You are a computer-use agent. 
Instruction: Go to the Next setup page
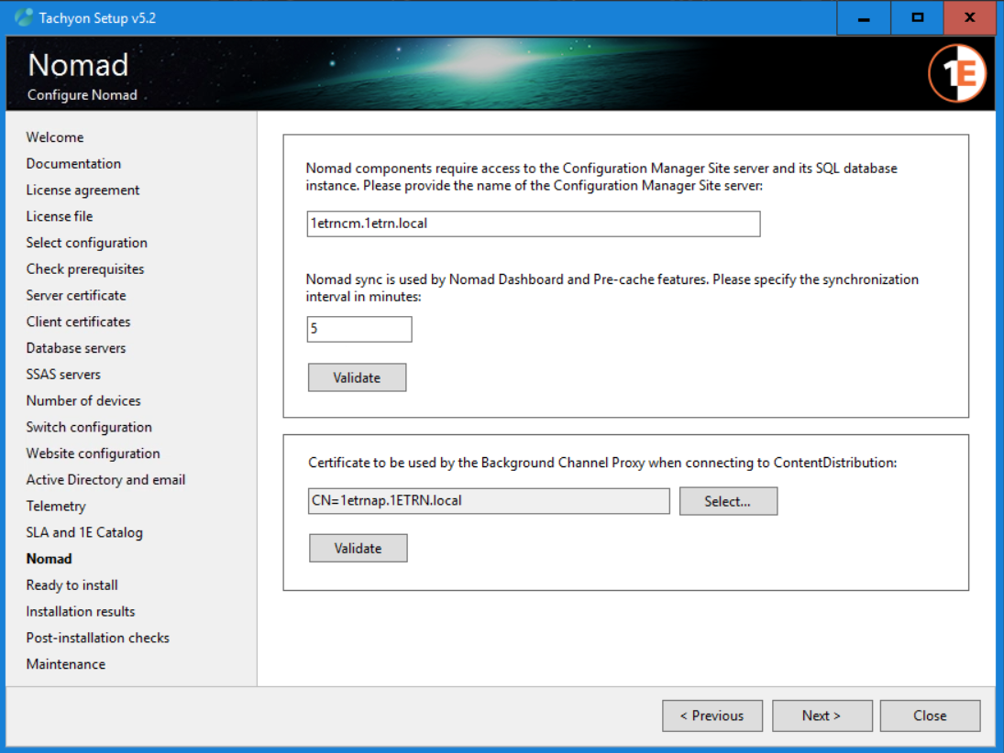(822, 715)
